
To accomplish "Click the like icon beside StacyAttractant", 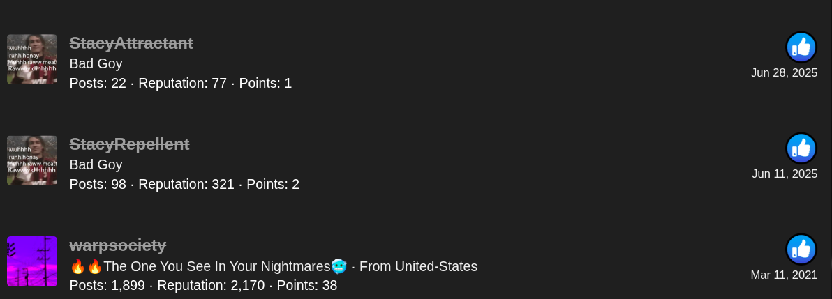I will pyautogui.click(x=801, y=47).
